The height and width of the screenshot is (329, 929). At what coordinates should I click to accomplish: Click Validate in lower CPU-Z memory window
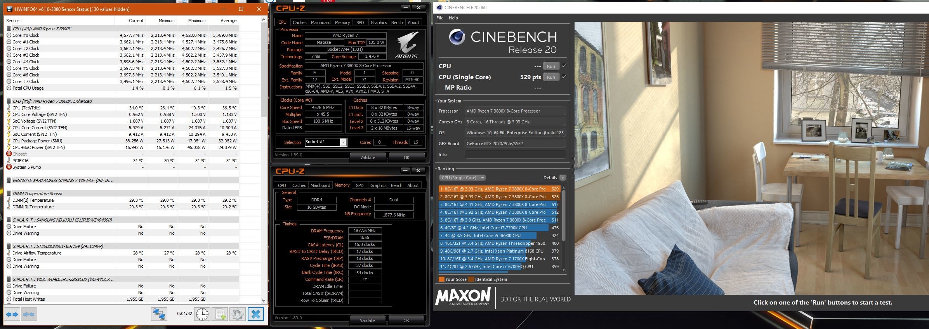point(367,320)
